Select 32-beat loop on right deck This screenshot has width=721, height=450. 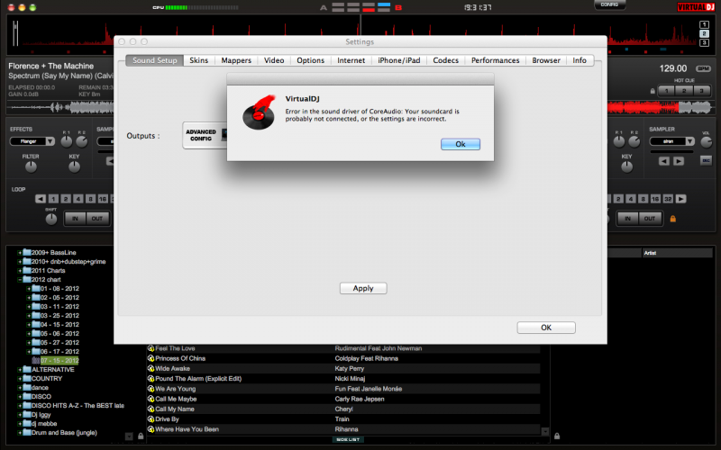coord(668,199)
